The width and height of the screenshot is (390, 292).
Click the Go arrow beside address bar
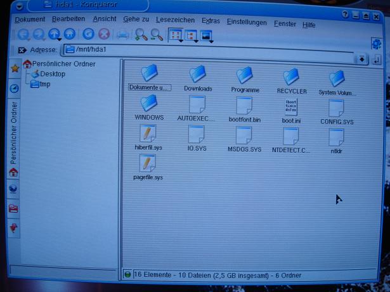click(376, 60)
